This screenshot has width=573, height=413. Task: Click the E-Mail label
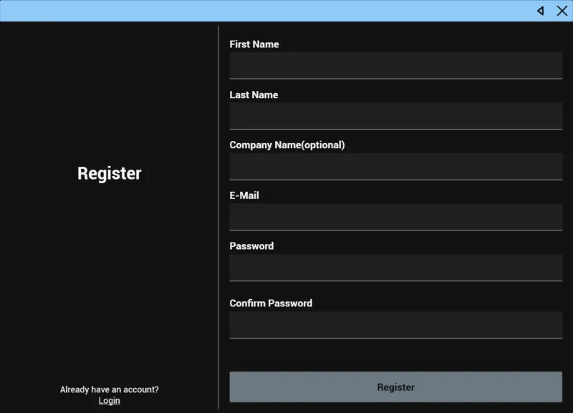coord(244,195)
